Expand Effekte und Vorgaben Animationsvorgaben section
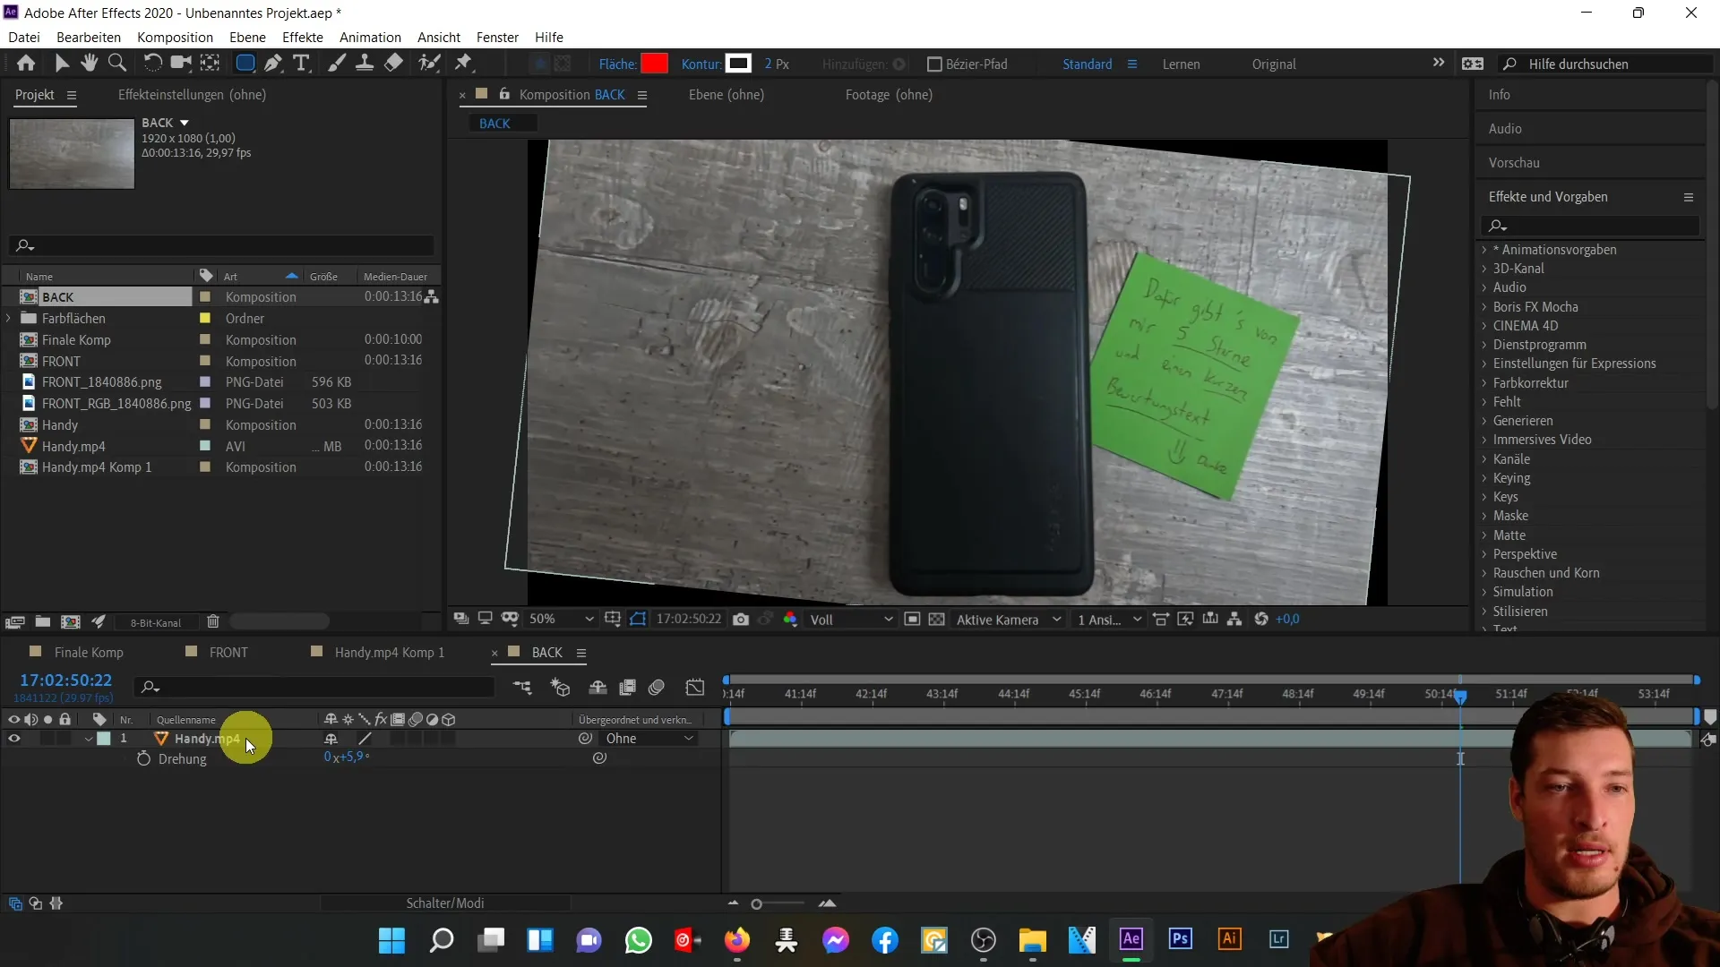Screen dimensions: 1720x967 1486,249
